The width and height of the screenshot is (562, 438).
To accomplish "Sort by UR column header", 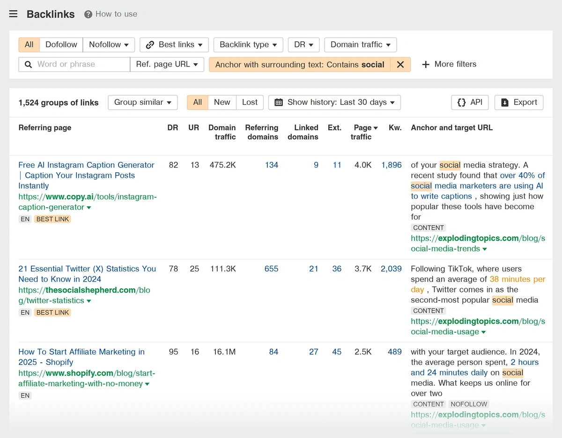I will pos(194,128).
